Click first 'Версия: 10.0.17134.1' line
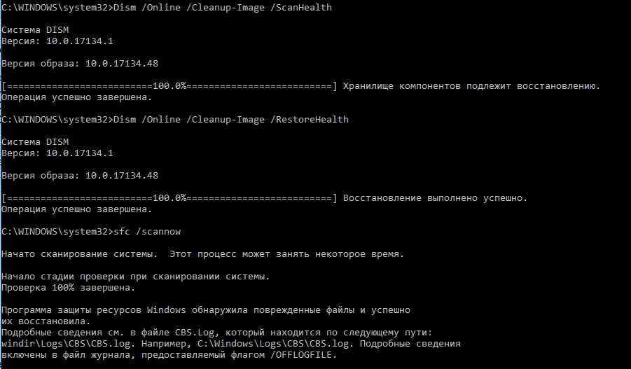 [x=57, y=41]
